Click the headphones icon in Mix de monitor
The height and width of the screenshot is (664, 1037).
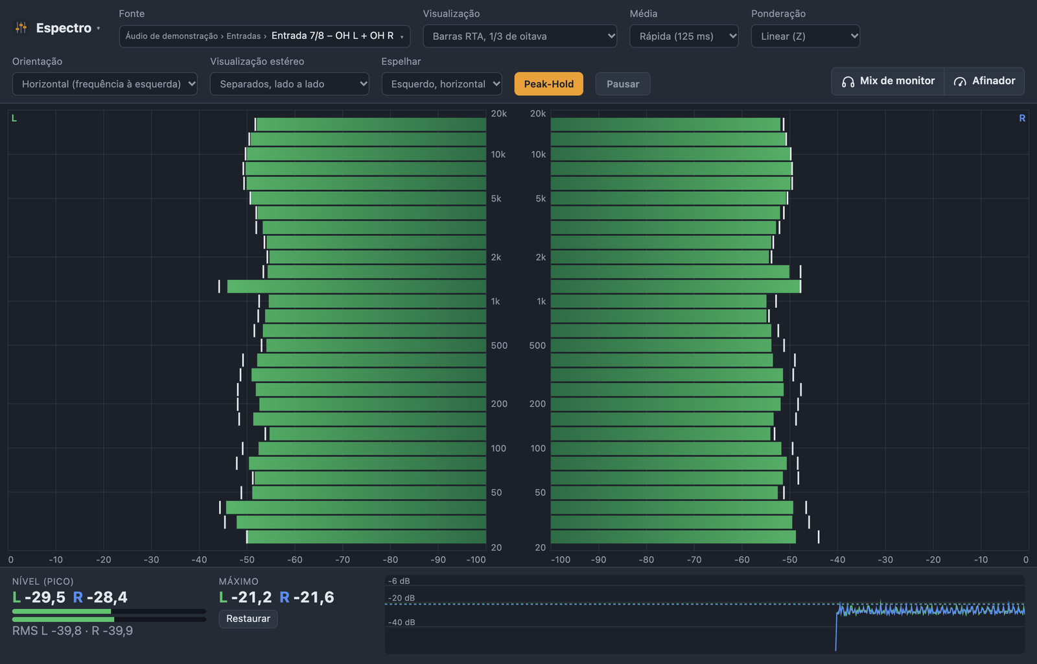848,82
